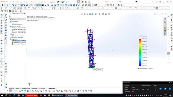
Task: Select the Line sketch tool
Action: click(11, 8)
